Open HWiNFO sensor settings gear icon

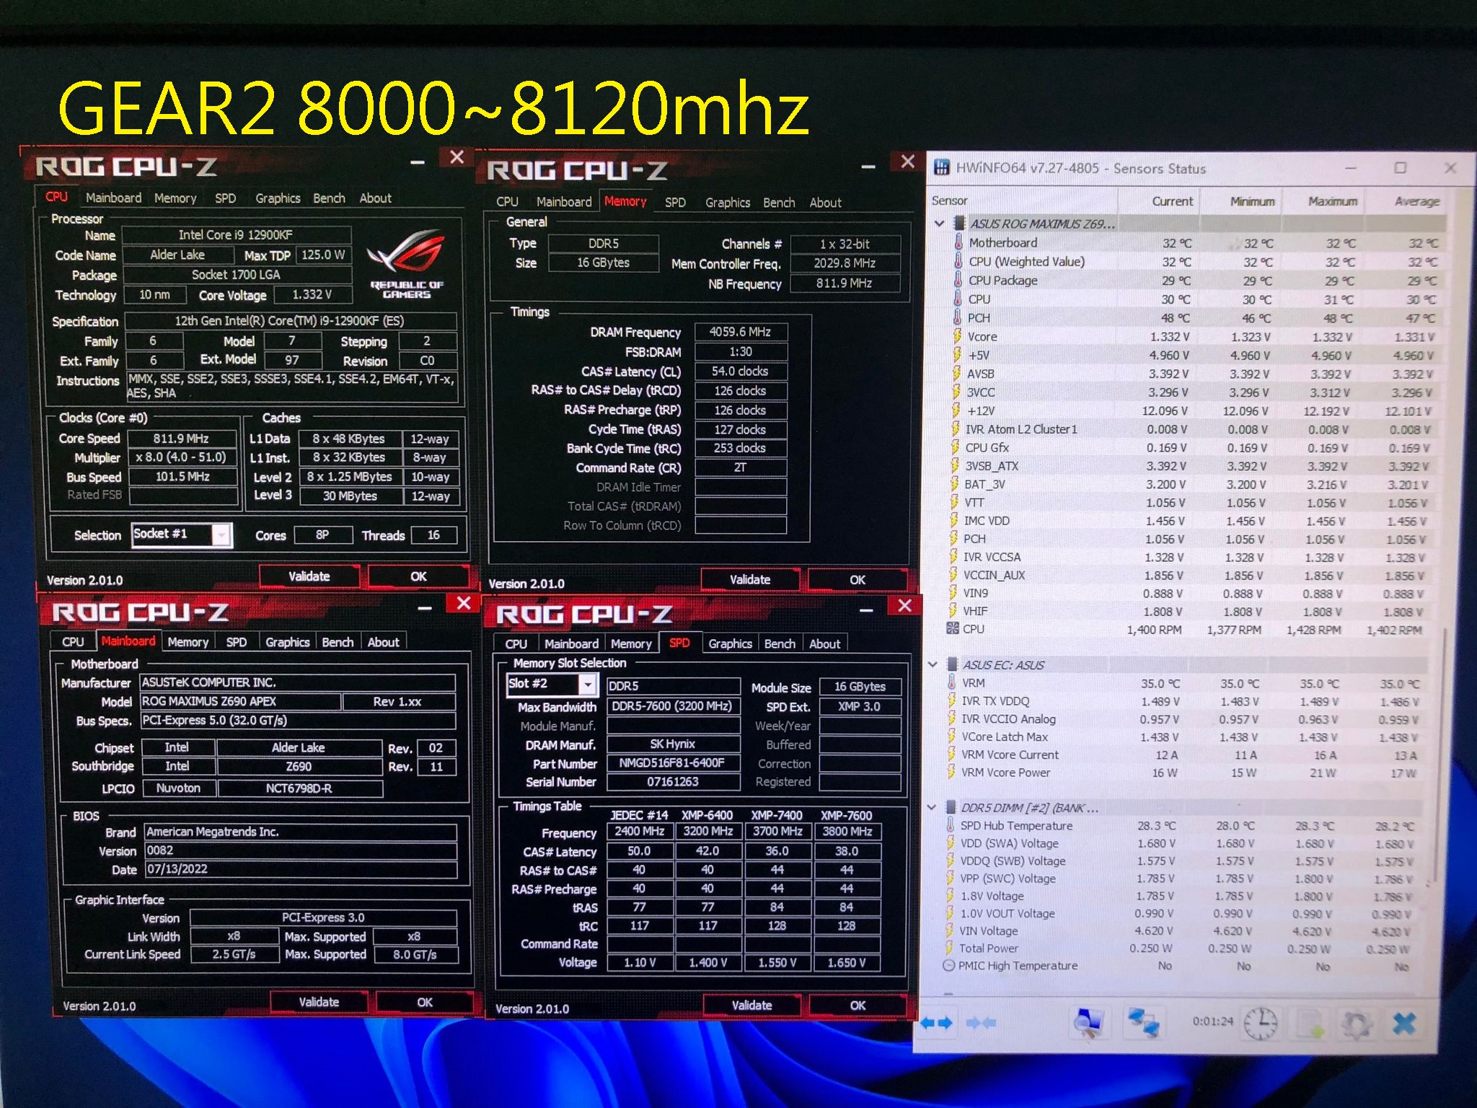tap(1357, 1023)
